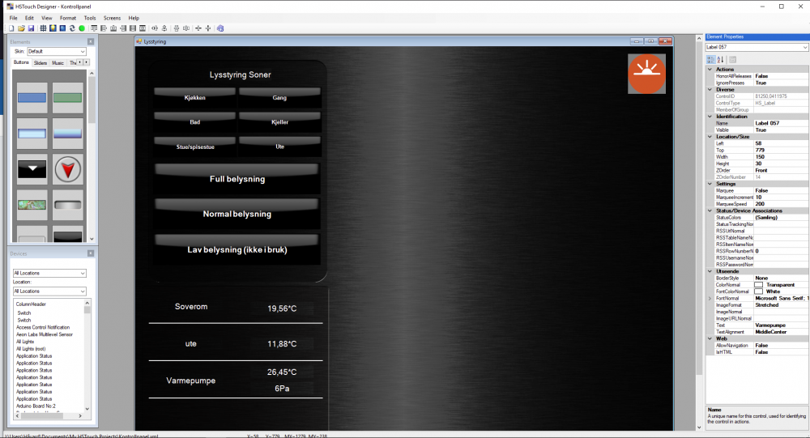This screenshot has height=438, width=810.
Task: Click the Open folder toolbar icon
Action: point(22,28)
